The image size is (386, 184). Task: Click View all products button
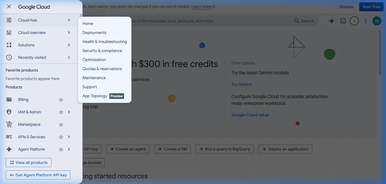pyautogui.click(x=29, y=163)
